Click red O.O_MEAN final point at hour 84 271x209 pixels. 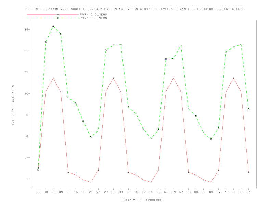coord(248,172)
